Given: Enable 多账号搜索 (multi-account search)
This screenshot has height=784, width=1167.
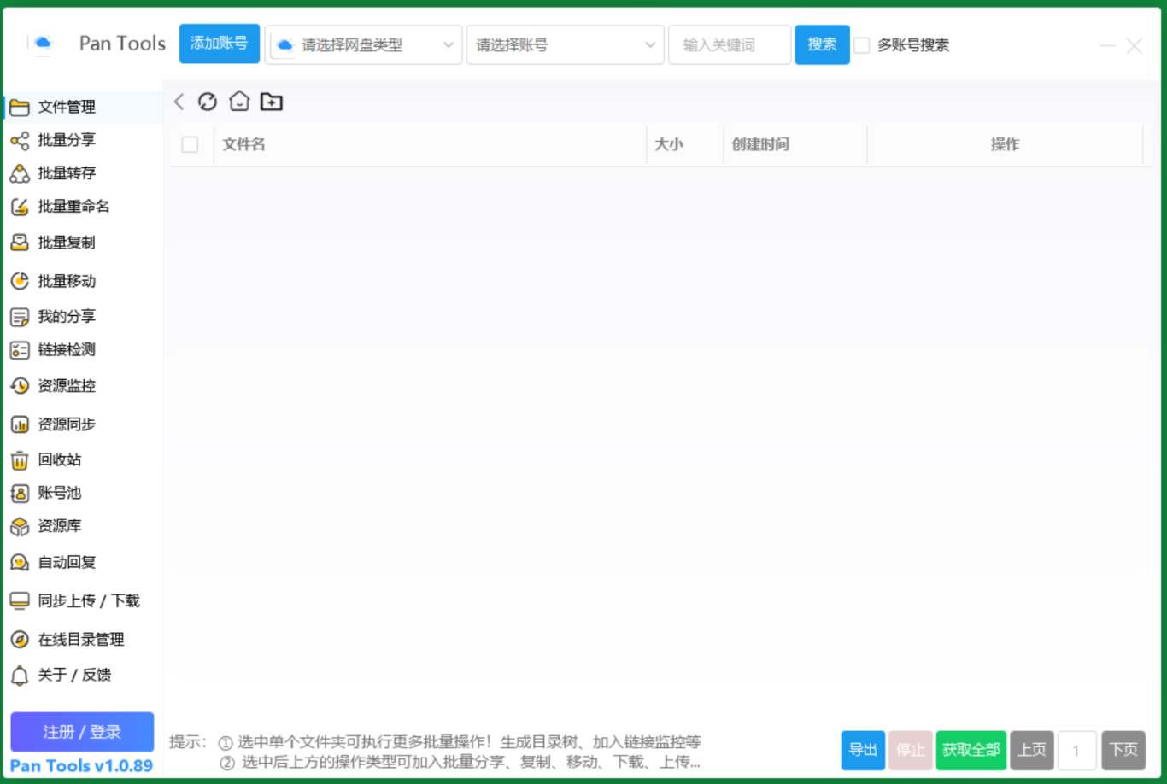Looking at the screenshot, I should pos(862,45).
